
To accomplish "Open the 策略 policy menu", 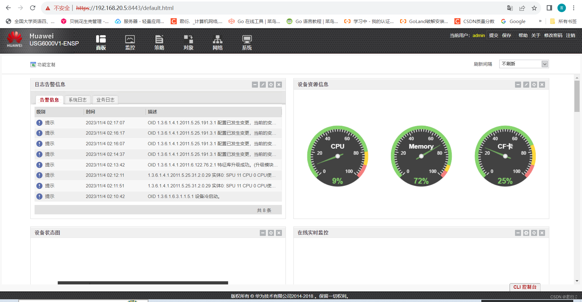I will point(159,42).
